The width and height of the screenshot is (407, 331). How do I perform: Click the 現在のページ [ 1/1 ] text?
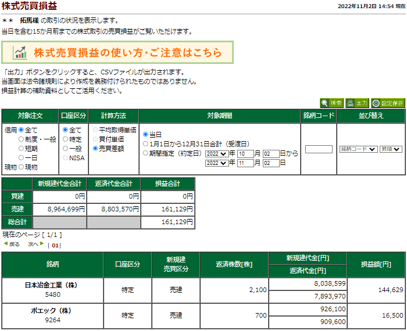pos(32,235)
